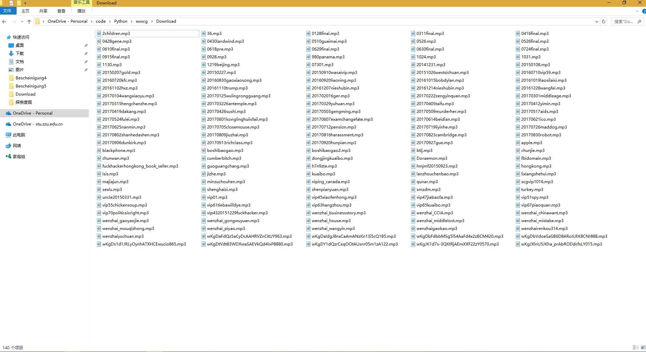Switch to details view in status bar
This screenshot has width=646, height=352.
click(635, 348)
